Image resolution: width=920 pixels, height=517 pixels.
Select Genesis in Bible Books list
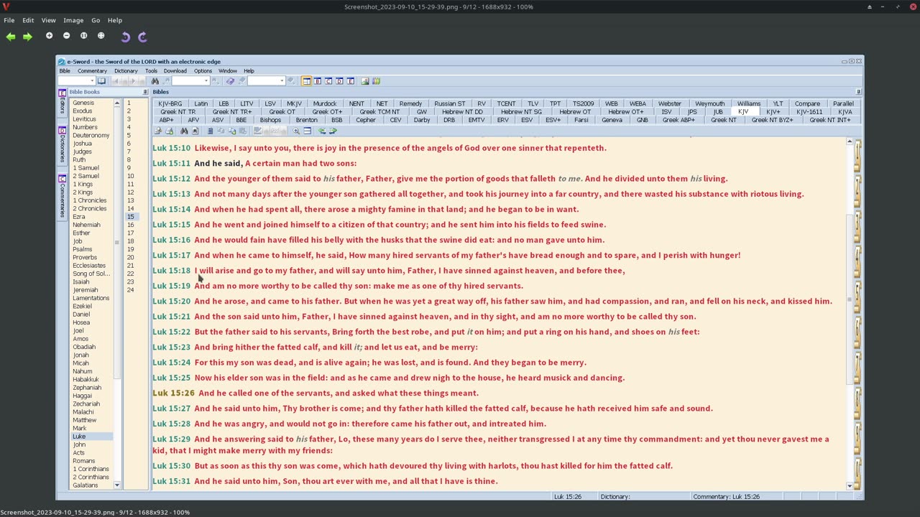click(x=83, y=103)
